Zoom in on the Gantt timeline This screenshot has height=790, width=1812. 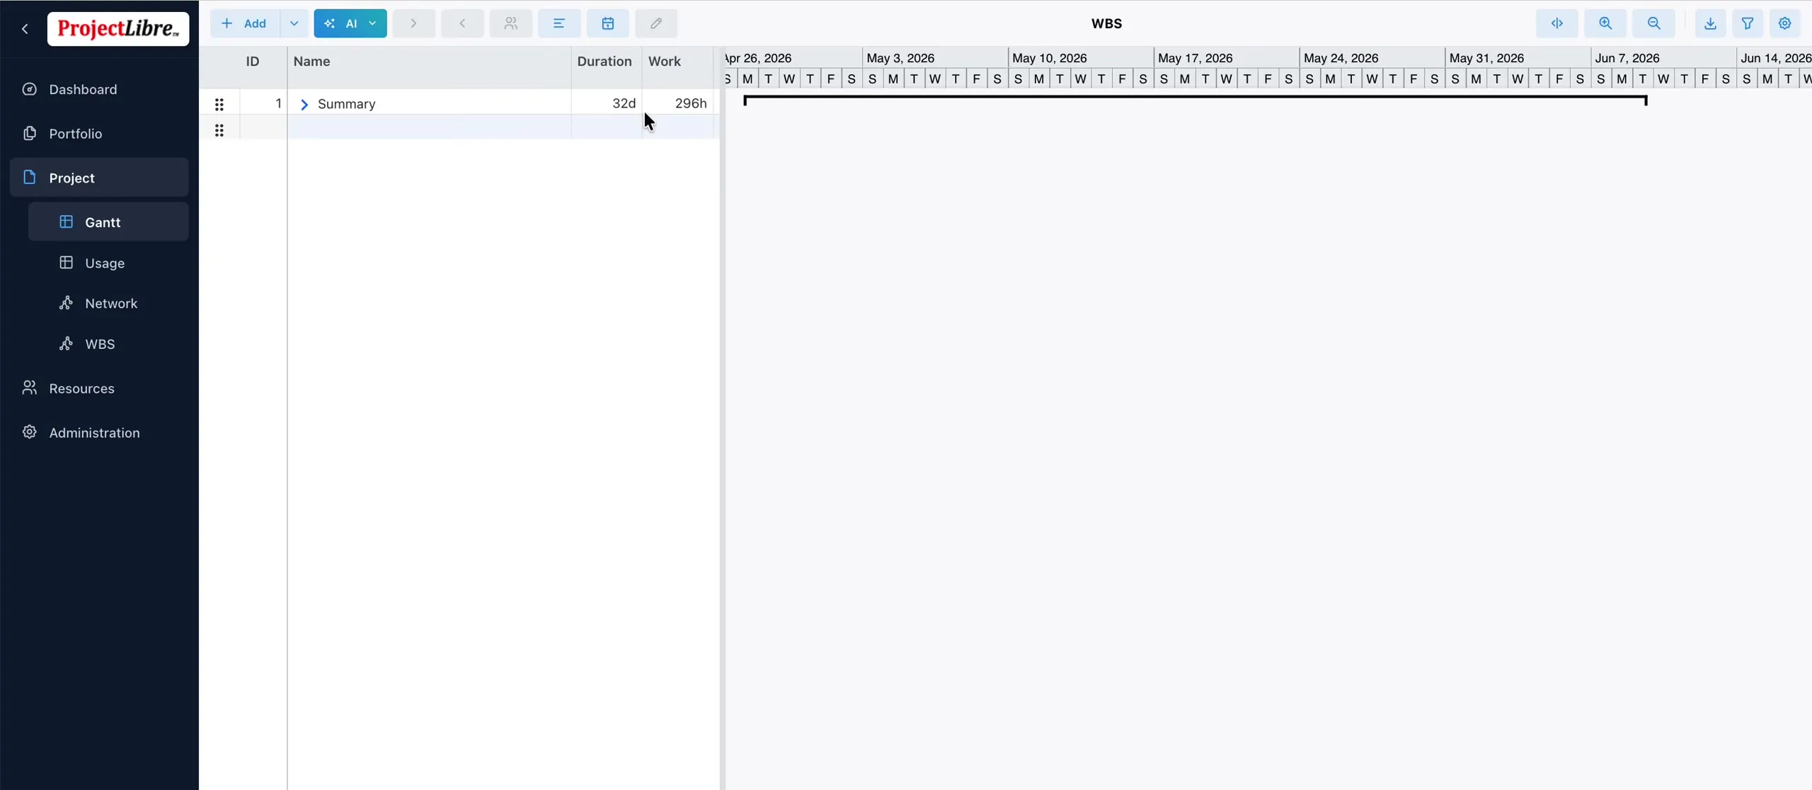(1605, 23)
